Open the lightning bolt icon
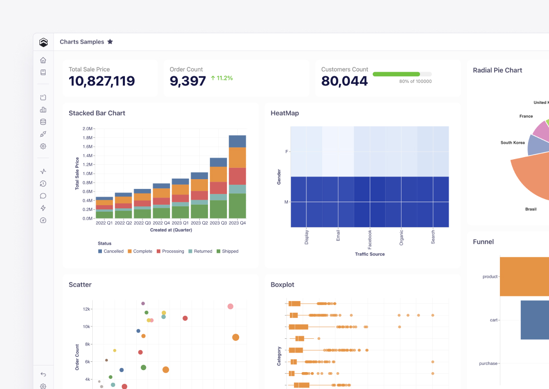 (43, 208)
